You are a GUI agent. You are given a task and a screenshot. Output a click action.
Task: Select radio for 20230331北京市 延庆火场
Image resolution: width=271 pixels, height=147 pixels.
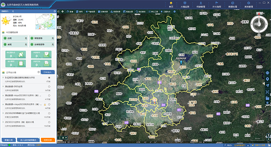(49, 122)
